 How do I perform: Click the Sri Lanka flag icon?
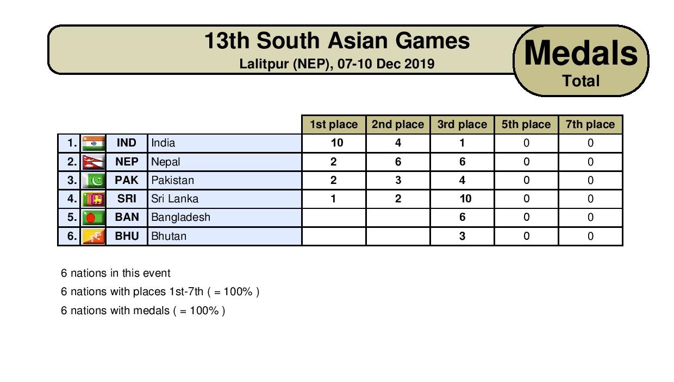tap(93, 199)
